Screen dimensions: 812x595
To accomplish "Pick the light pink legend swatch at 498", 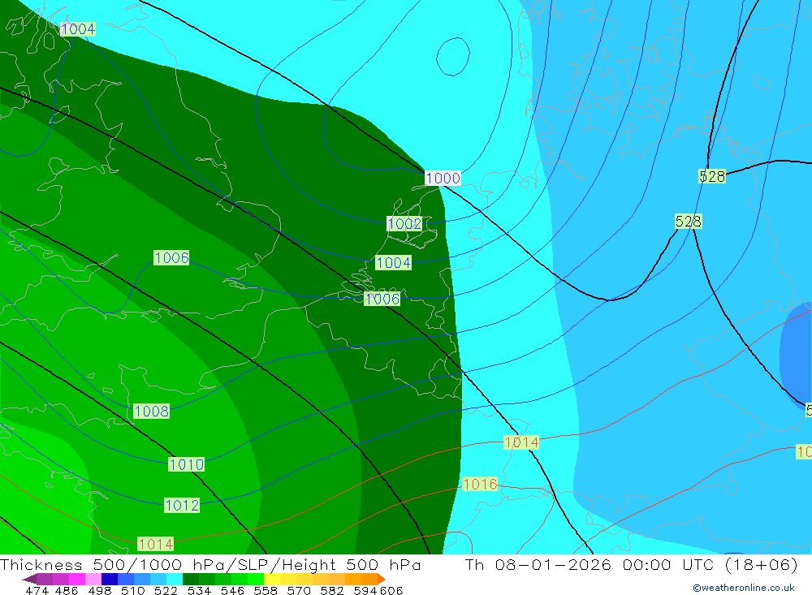I will tap(92, 579).
